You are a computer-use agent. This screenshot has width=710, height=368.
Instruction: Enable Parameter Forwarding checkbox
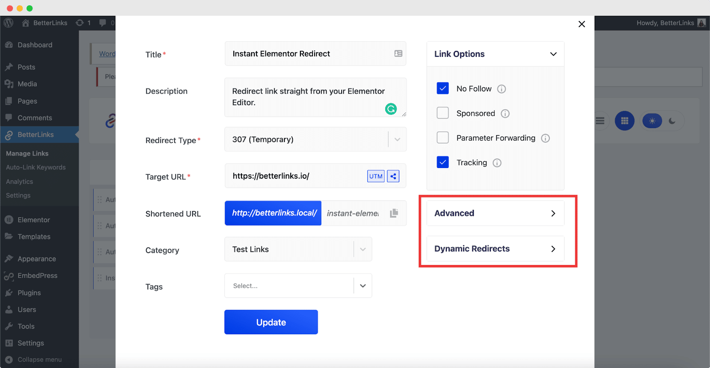pyautogui.click(x=443, y=137)
